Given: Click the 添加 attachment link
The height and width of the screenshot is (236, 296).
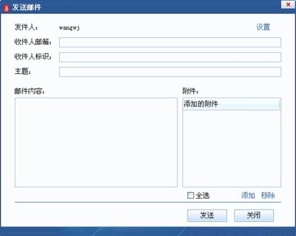Looking at the screenshot, I should click(248, 195).
